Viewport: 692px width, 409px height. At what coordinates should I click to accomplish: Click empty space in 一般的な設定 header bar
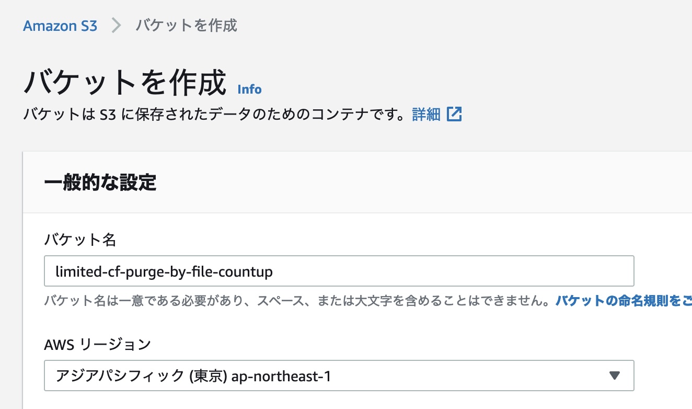(418, 183)
